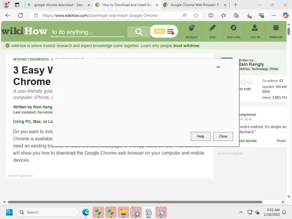This screenshot has width=292, height=219.
Task: Click the taskbar Search box
Action: tap(48, 212)
